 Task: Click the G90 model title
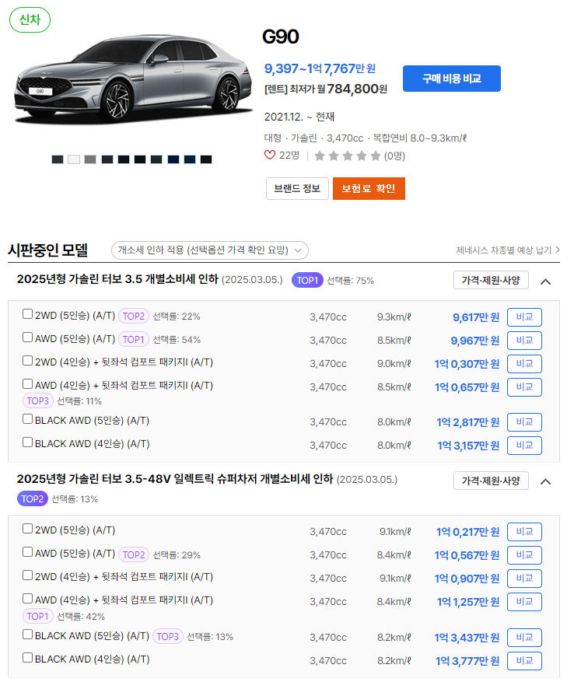click(x=280, y=37)
